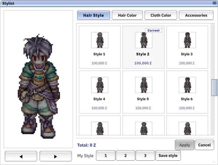Click the 100,000 Z price under Style 5
The image size is (218, 165).
143,108
